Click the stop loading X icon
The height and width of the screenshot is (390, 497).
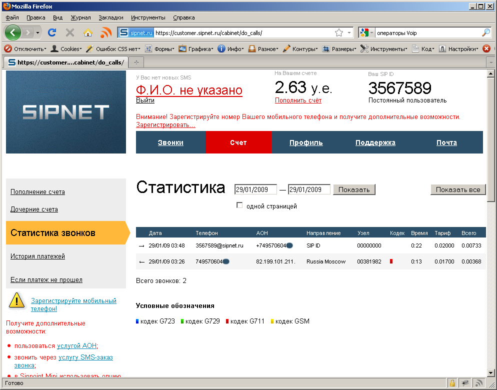69,32
